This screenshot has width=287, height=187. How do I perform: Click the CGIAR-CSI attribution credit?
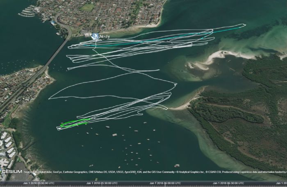click(x=214, y=172)
